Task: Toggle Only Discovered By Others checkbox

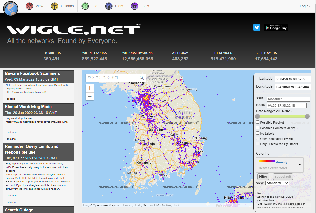Action: (258, 144)
